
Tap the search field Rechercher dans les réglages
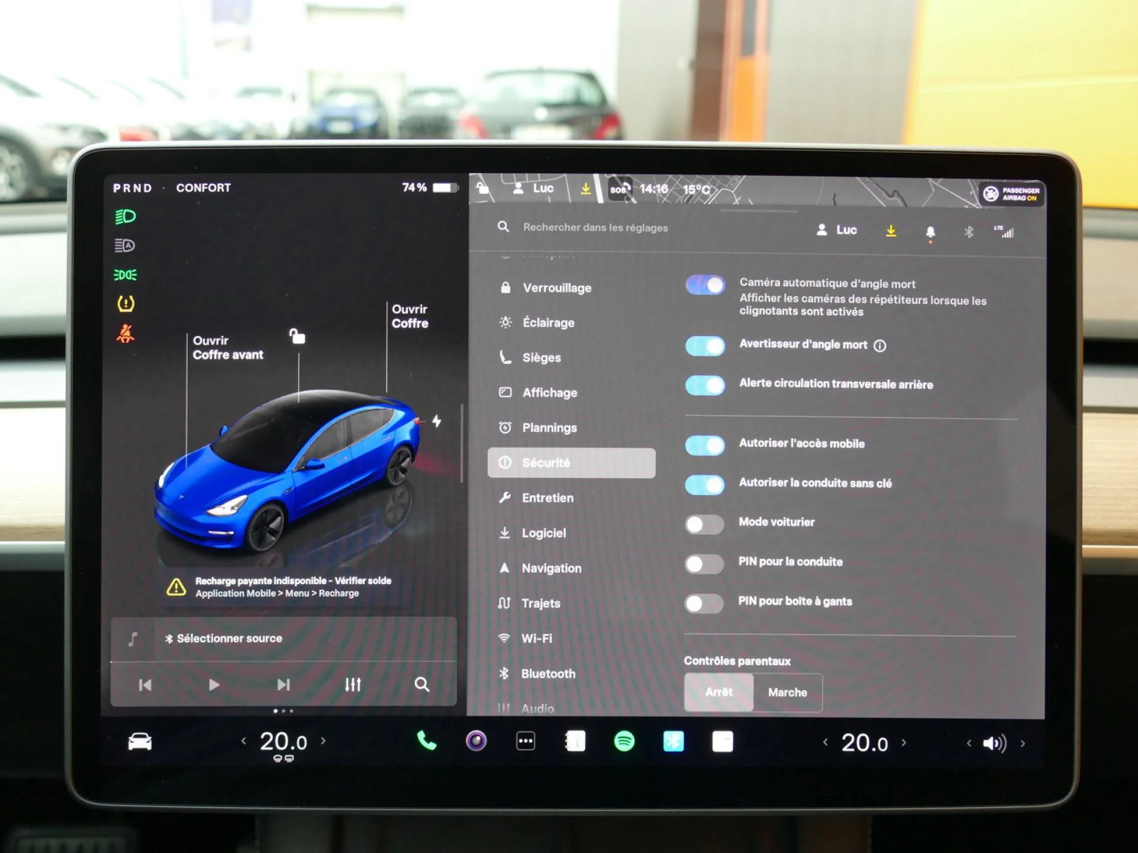pyautogui.click(x=595, y=227)
